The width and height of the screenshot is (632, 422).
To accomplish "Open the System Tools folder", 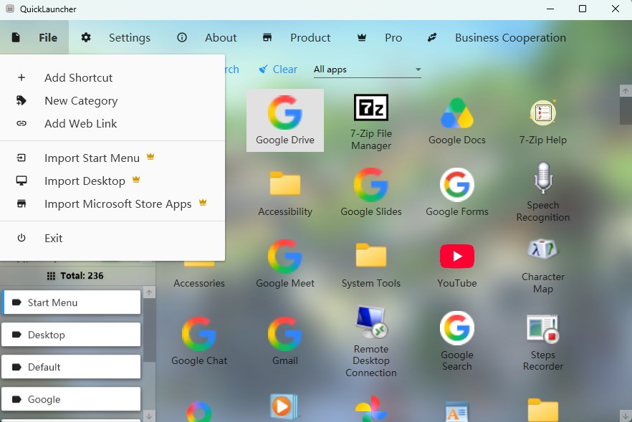I will pyautogui.click(x=371, y=264).
